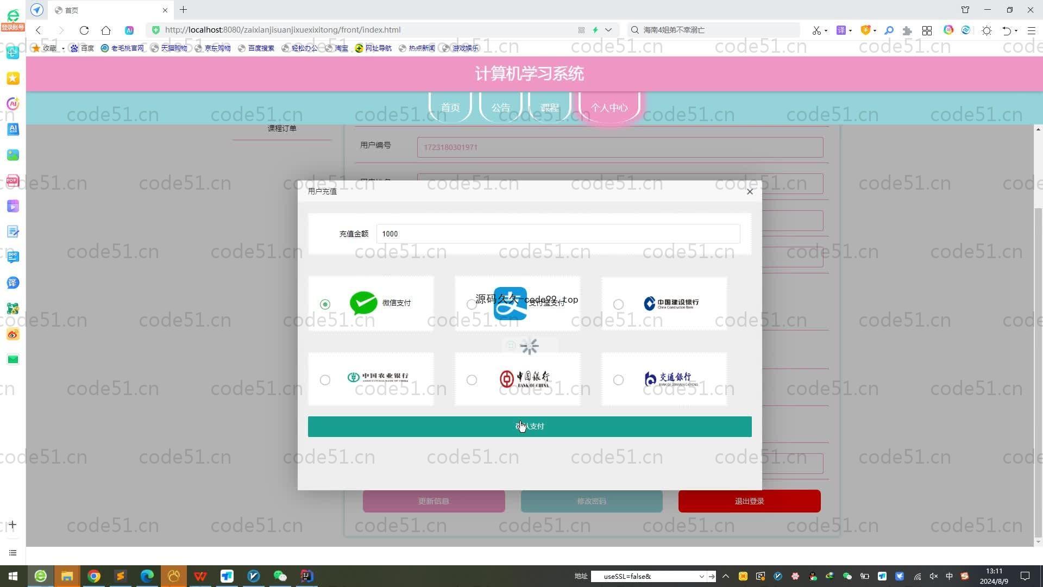This screenshot has width=1043, height=587.
Task: Click the China Construction Bank logo
Action: tap(671, 303)
